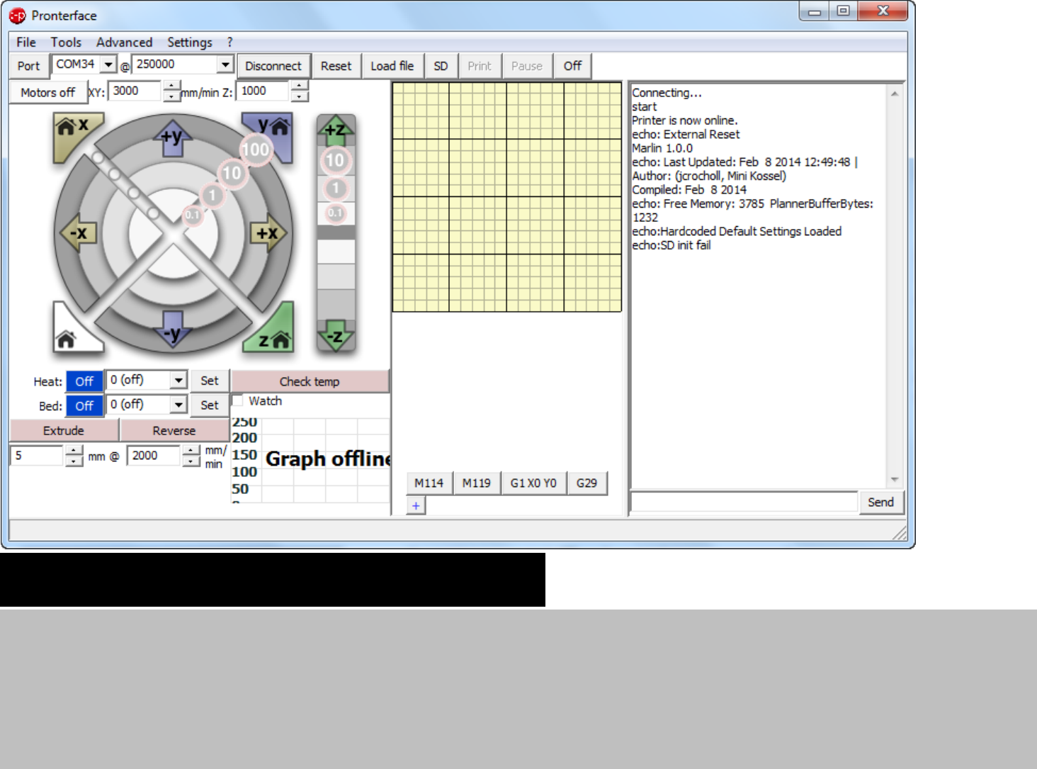1037x769 pixels.
Task: Open the COM34 port dropdown
Action: [108, 64]
